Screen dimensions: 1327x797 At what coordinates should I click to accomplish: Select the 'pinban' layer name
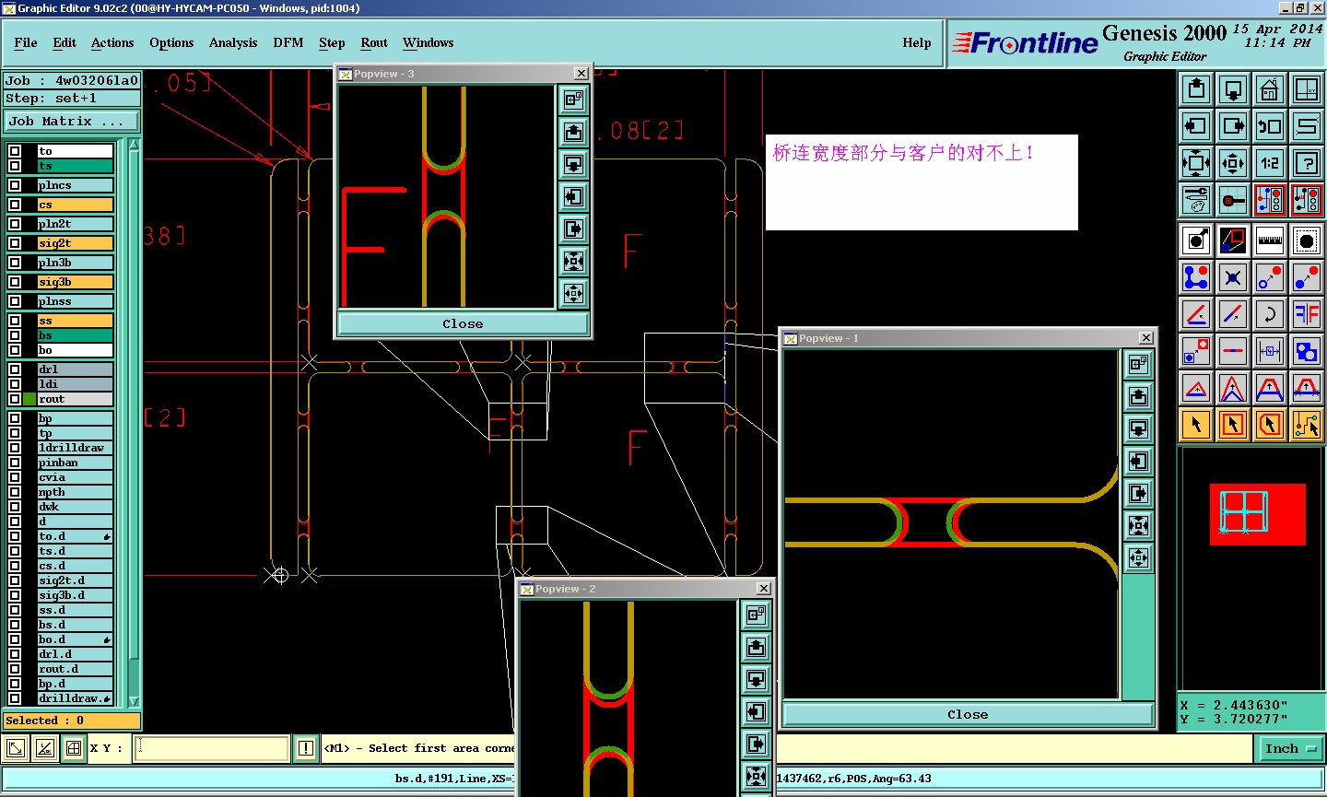coord(76,463)
